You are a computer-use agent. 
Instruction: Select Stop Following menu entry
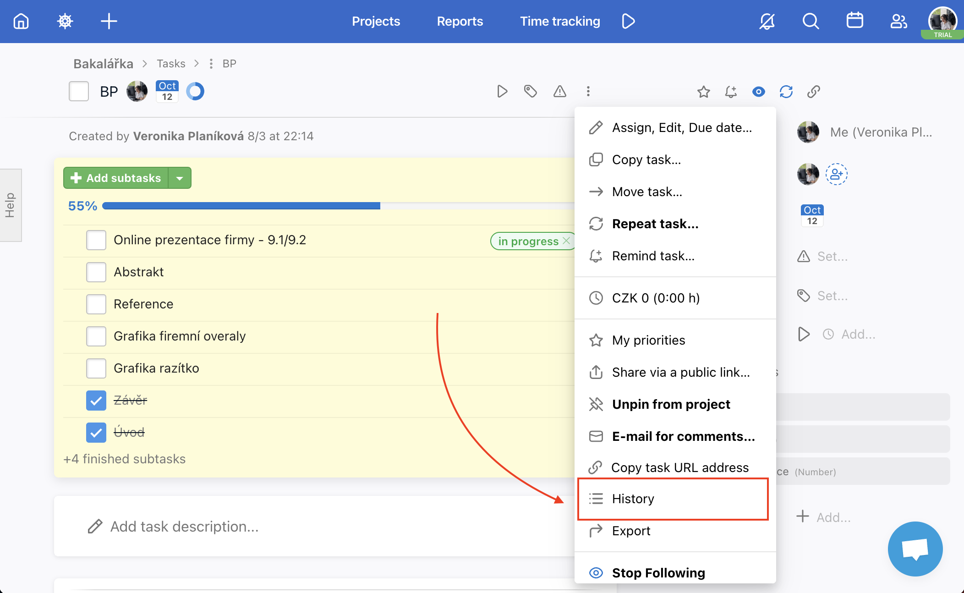coord(675,573)
